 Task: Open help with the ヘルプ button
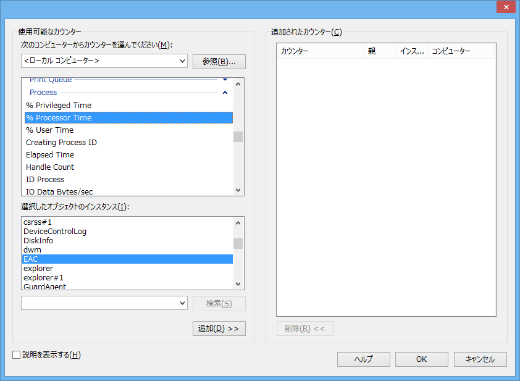point(363,359)
